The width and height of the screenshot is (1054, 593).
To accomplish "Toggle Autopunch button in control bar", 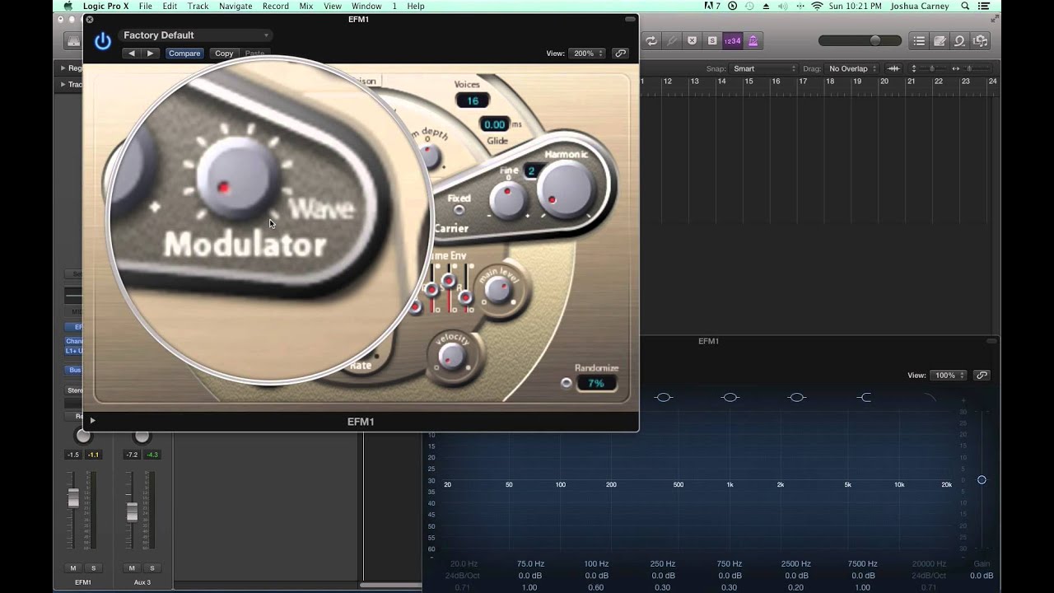I will point(672,40).
